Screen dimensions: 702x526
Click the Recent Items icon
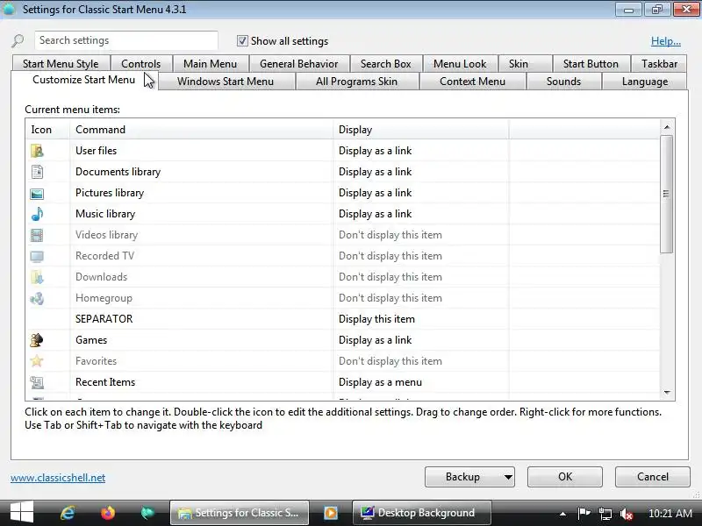tap(37, 382)
